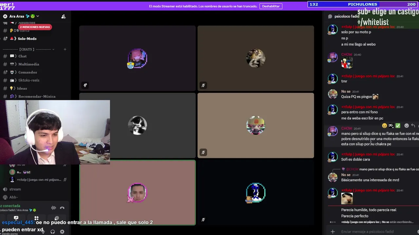Open CHOW avatar next to 20:41 message
This screenshot has width=419, height=235.
[333, 131]
